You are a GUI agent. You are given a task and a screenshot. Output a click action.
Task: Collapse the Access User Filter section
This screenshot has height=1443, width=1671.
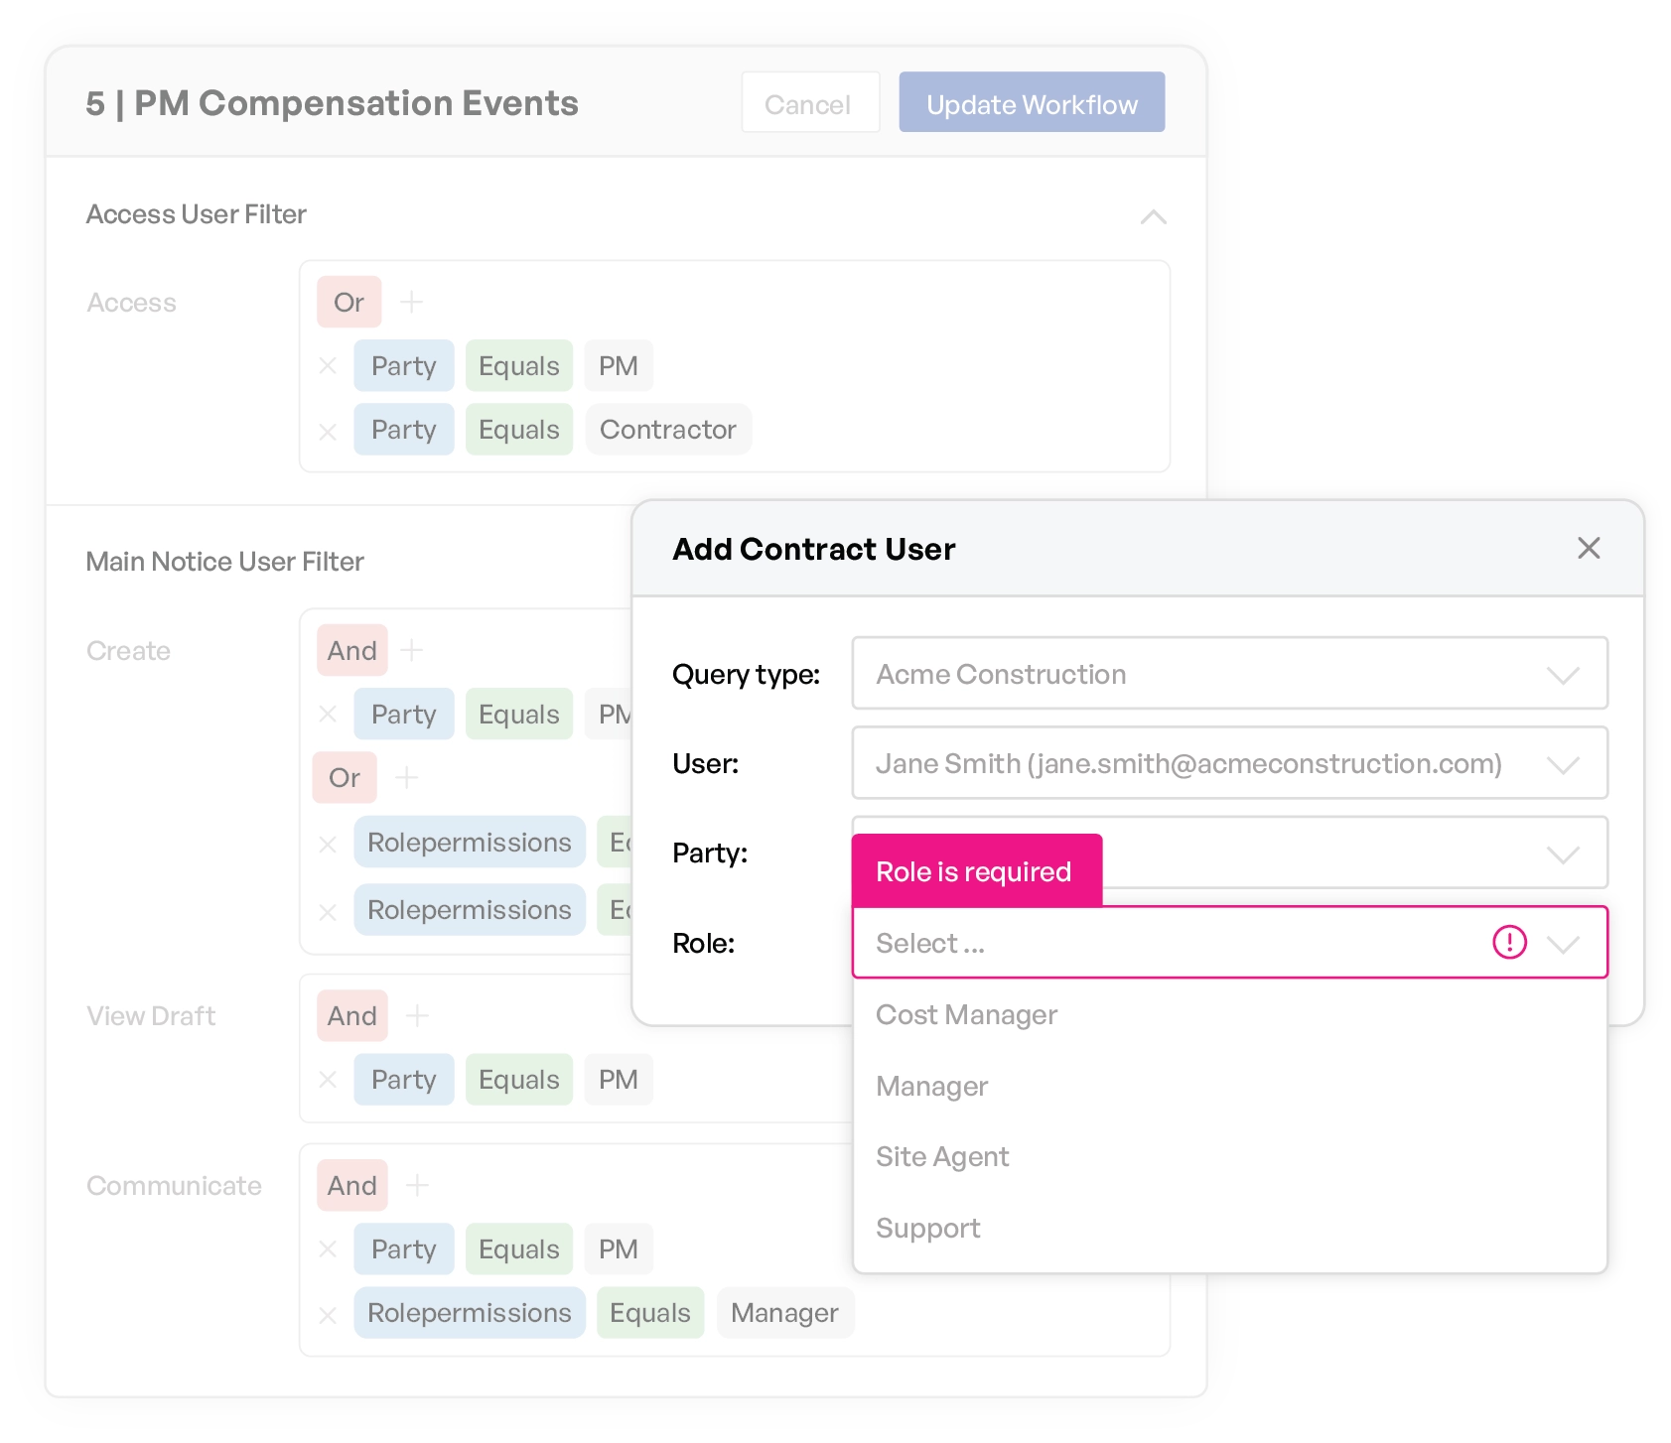[1153, 216]
